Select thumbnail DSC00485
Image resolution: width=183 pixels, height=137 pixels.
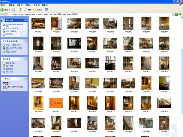[128, 123]
